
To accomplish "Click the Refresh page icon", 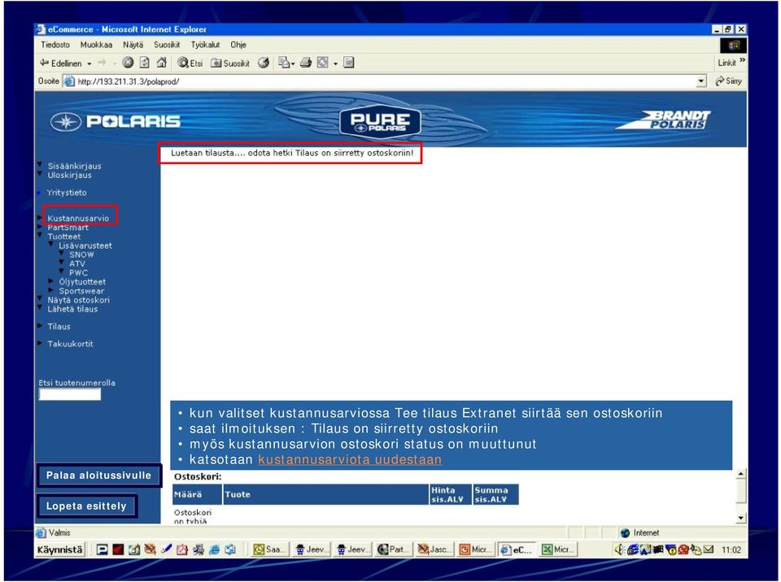I will tap(145, 63).
